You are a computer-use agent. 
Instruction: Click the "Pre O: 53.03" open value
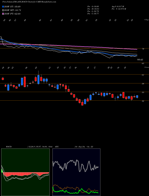(93, 6)
